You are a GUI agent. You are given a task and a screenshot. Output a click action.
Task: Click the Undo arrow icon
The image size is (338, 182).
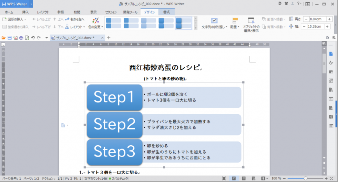click(x=33, y=38)
